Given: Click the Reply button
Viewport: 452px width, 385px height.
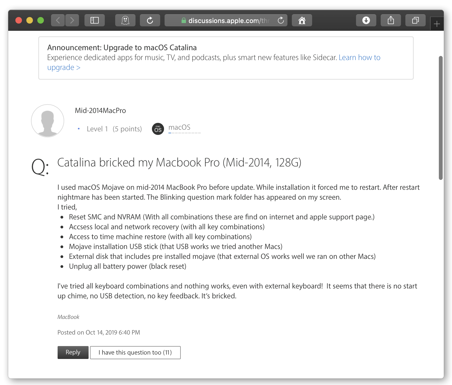Looking at the screenshot, I should point(73,352).
